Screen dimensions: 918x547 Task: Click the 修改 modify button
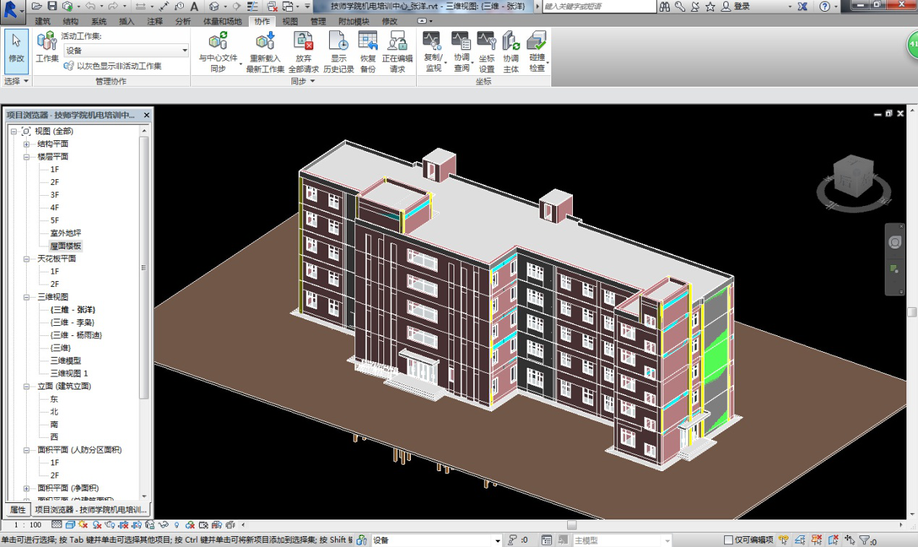point(16,49)
